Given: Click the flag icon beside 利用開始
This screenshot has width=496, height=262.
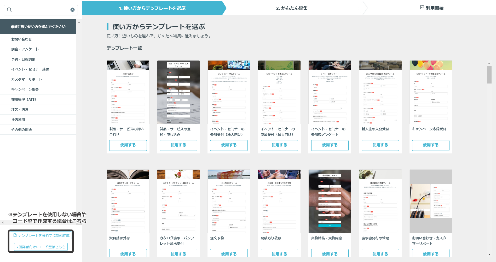Looking at the screenshot, I should [x=422, y=8].
